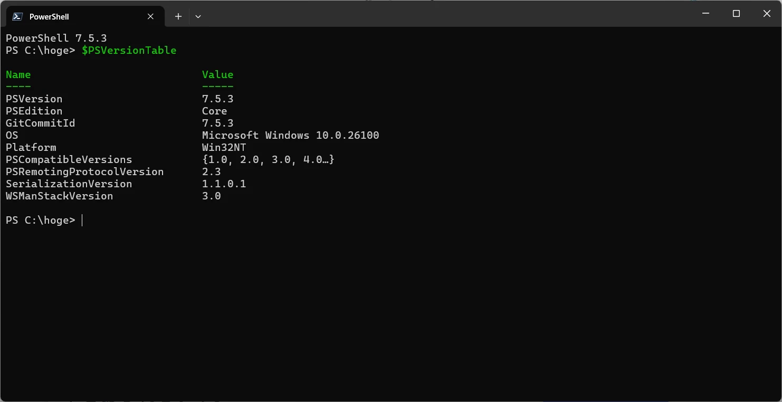Open a new tab with plus button
The height and width of the screenshot is (402, 782).
178,16
